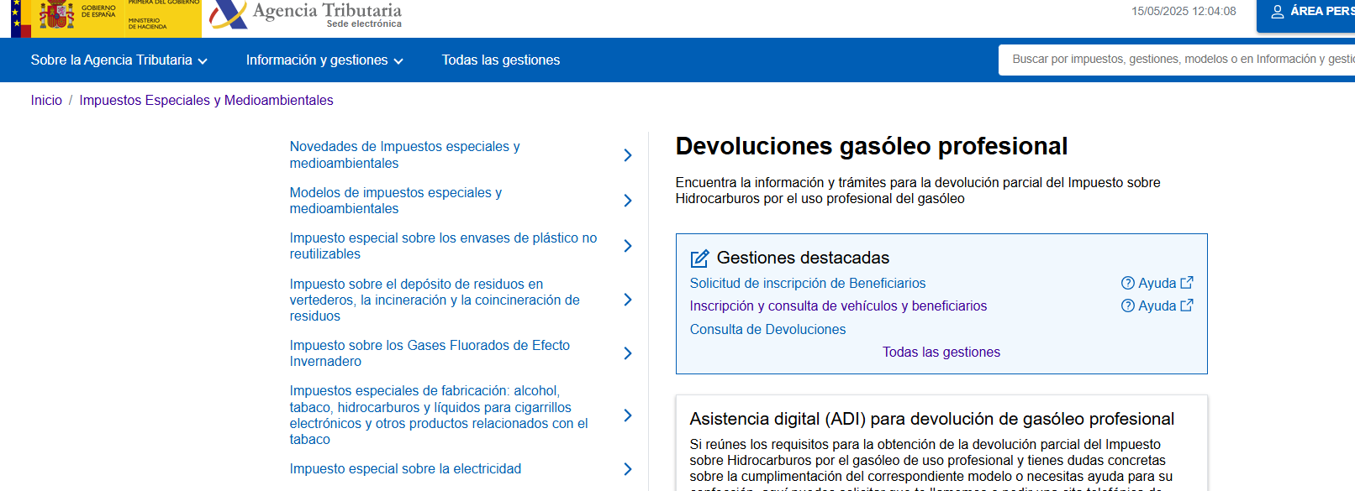Click help icon beside Solicitud de inscripción
1355x491 pixels.
[1128, 284]
